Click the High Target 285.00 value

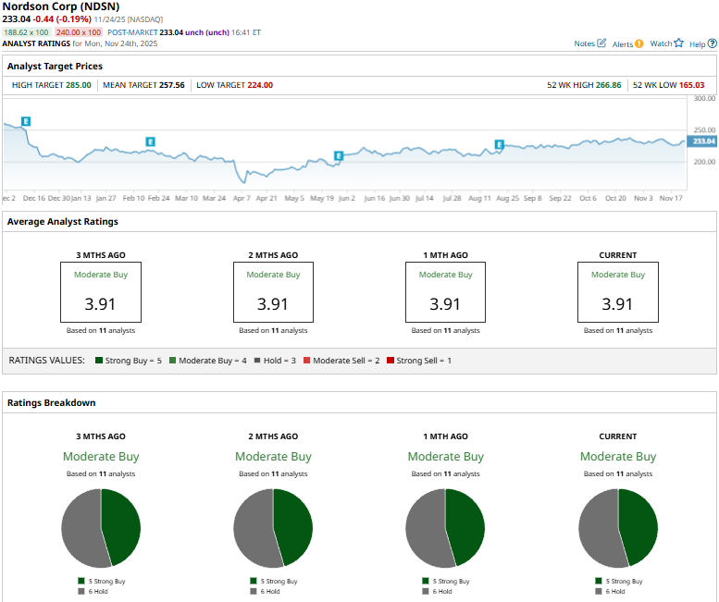tap(78, 85)
